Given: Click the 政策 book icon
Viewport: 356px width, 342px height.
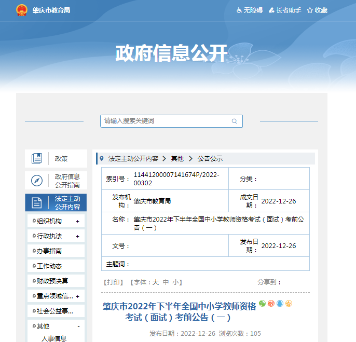Looking at the screenshot, I should point(37,159).
